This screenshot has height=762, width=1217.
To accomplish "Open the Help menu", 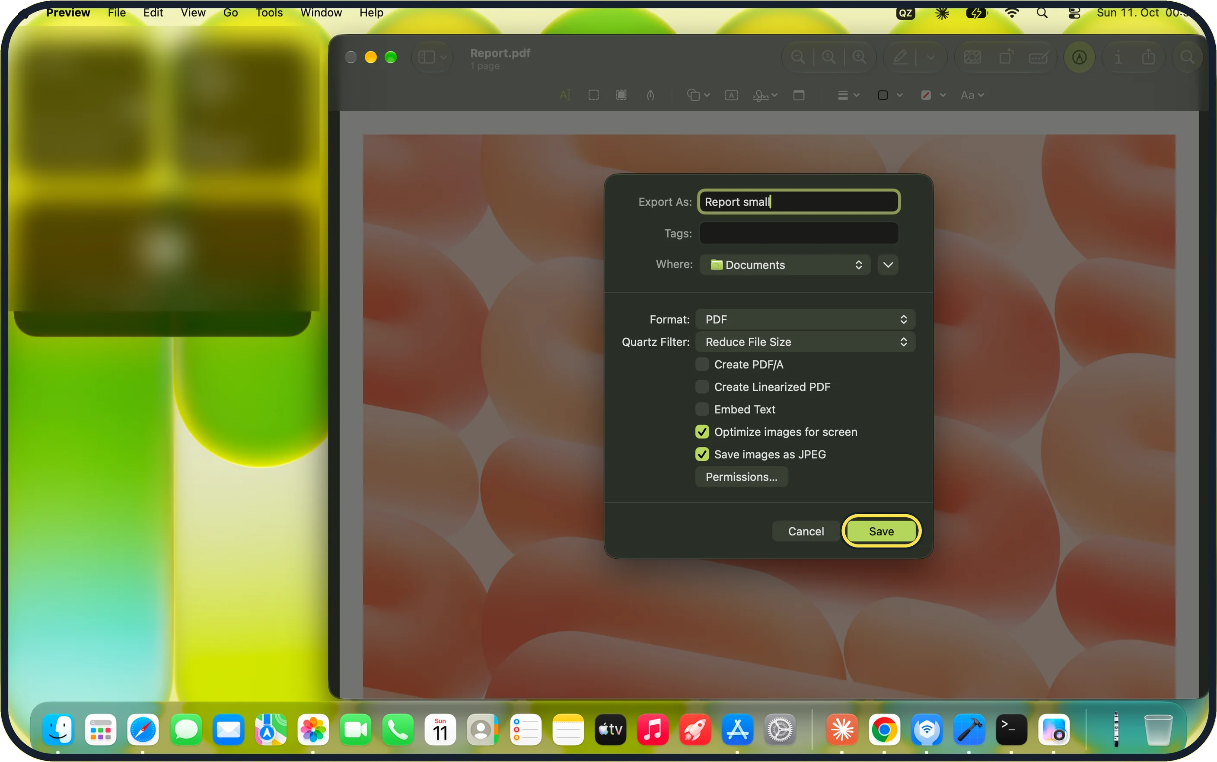I will coord(371,12).
